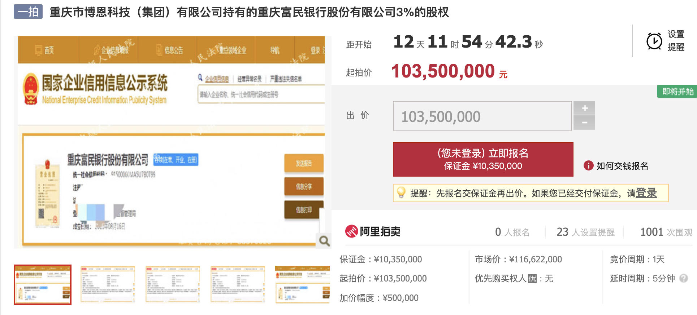Open the 如何交钱报名 help link
This screenshot has width=697, height=315.
(622, 166)
